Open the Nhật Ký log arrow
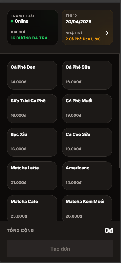The height and width of the screenshot is (263, 121). click(x=106, y=33)
